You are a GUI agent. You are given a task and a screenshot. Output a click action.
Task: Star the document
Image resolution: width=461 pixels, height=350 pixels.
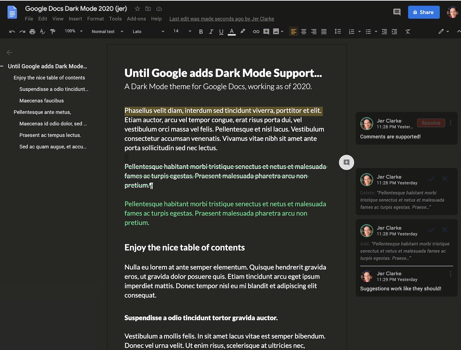point(138,8)
